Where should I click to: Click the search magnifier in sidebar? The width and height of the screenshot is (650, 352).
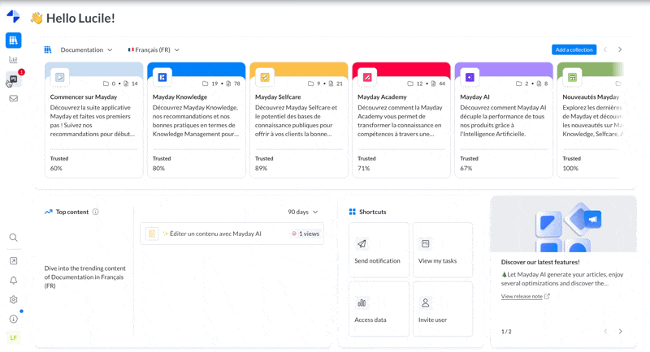13,238
